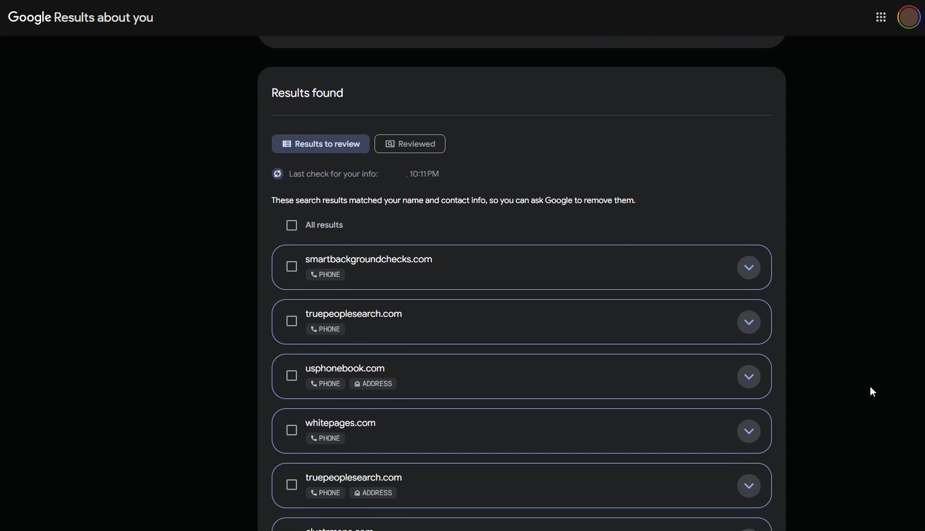Image resolution: width=925 pixels, height=531 pixels.
Task: Click the ADDRESS tag in the last truepeoplesearch.com row
Action: 373,493
